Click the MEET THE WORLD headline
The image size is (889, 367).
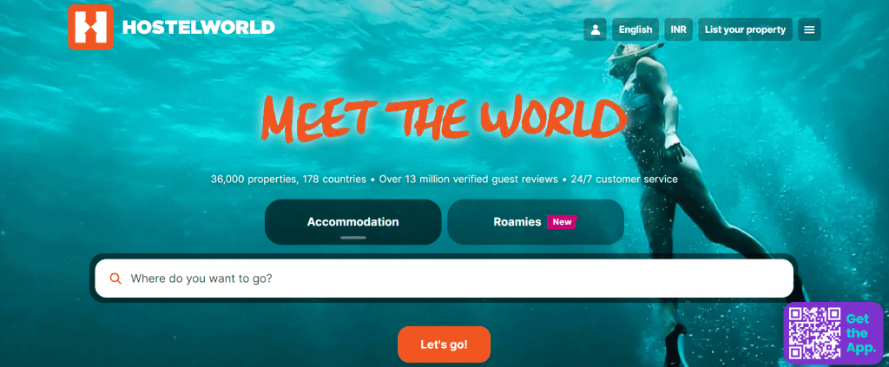click(444, 118)
